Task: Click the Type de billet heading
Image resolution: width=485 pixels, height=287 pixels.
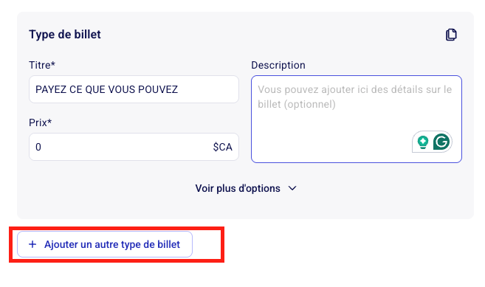Action: pyautogui.click(x=65, y=35)
